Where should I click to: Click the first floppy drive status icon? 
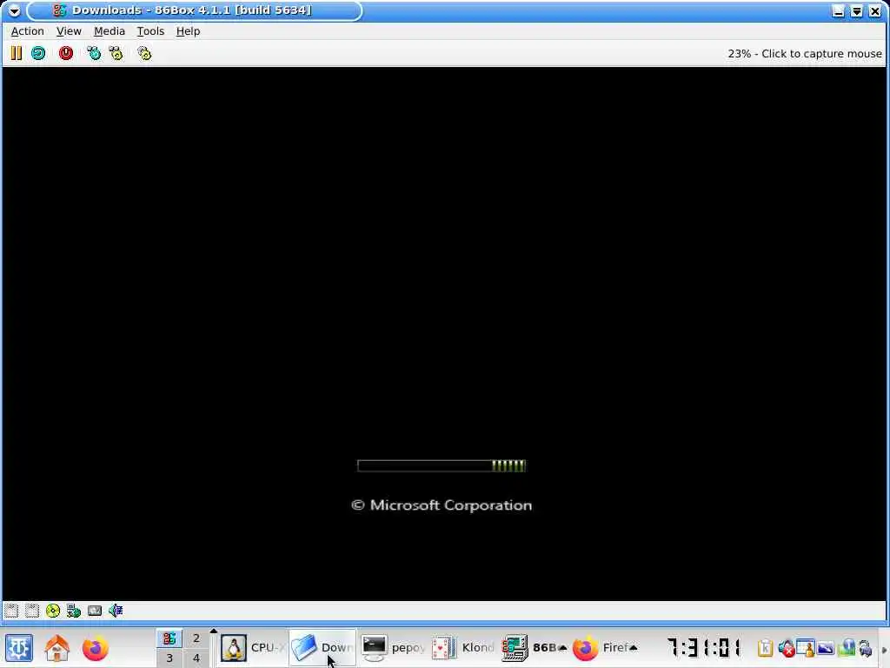tap(11, 611)
